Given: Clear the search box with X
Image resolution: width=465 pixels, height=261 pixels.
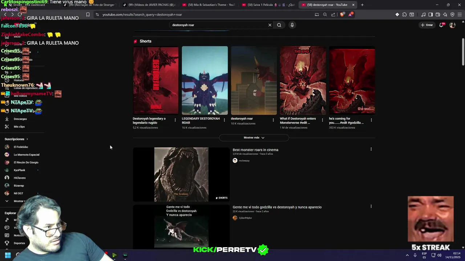Looking at the screenshot, I should point(270,25).
